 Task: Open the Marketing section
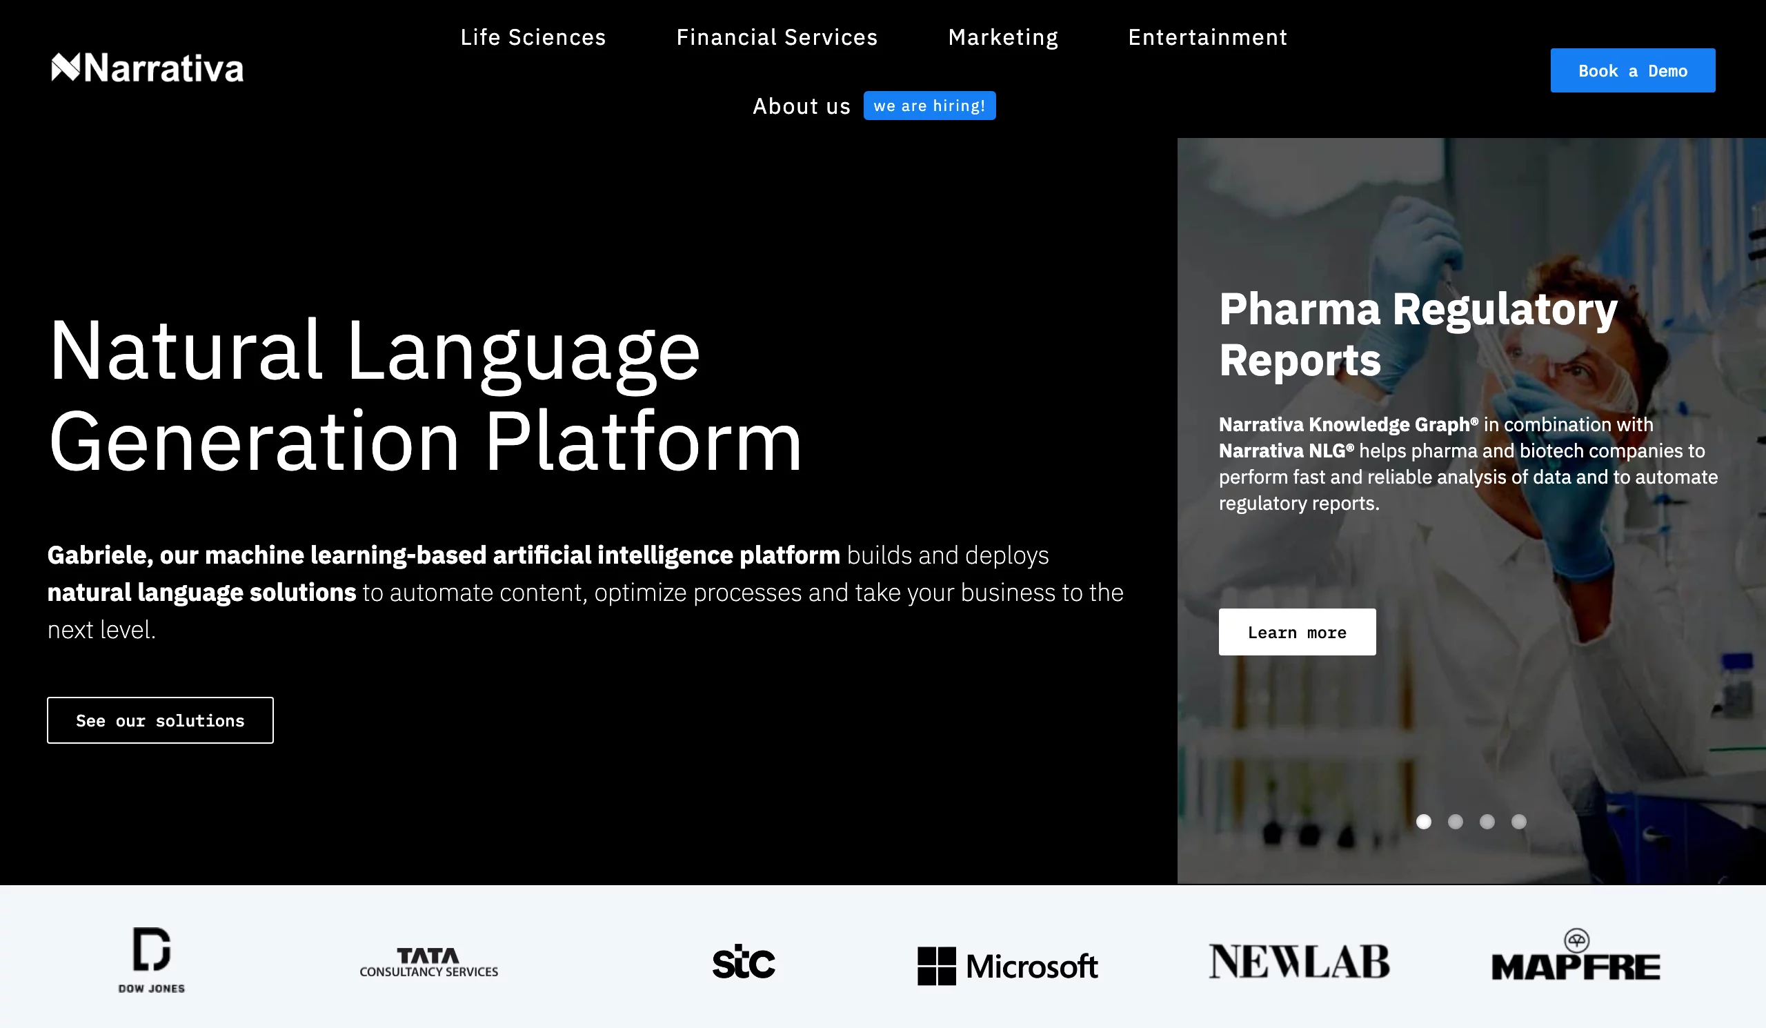(x=1003, y=37)
